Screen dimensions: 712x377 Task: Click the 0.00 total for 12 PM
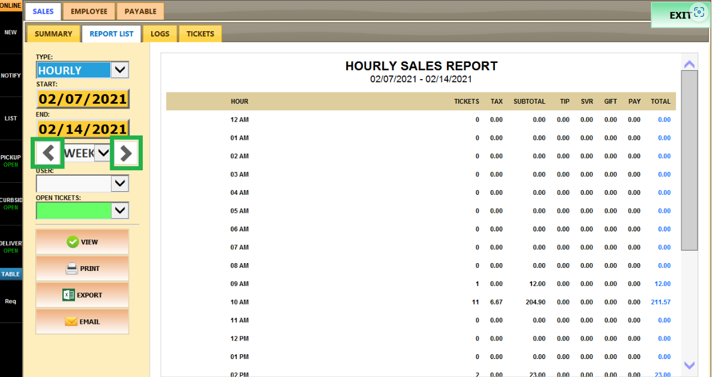click(665, 339)
